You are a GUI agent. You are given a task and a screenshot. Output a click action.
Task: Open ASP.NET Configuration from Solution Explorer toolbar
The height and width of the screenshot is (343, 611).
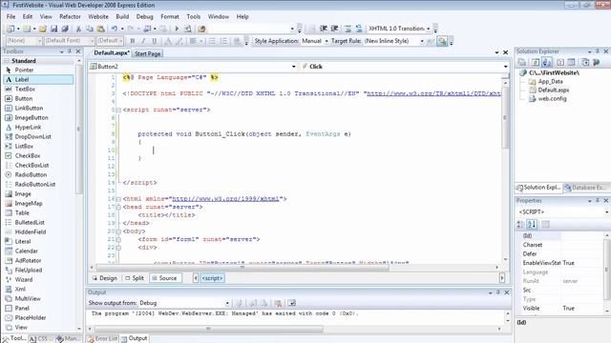(x=596, y=62)
